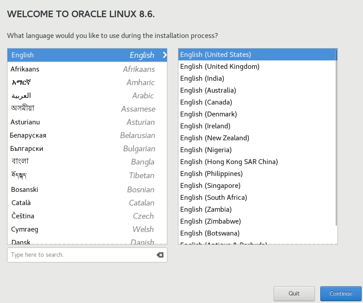The image size is (363, 303).
Task: Select Asturianu from the language list
Action: 25,122
